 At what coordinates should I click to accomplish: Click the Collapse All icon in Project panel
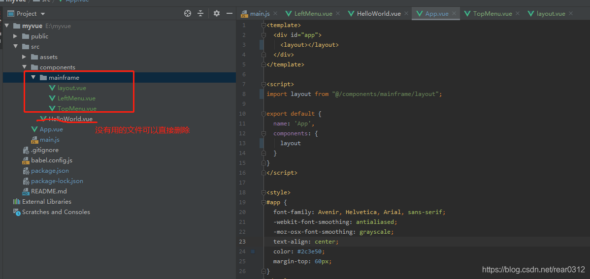(x=200, y=14)
